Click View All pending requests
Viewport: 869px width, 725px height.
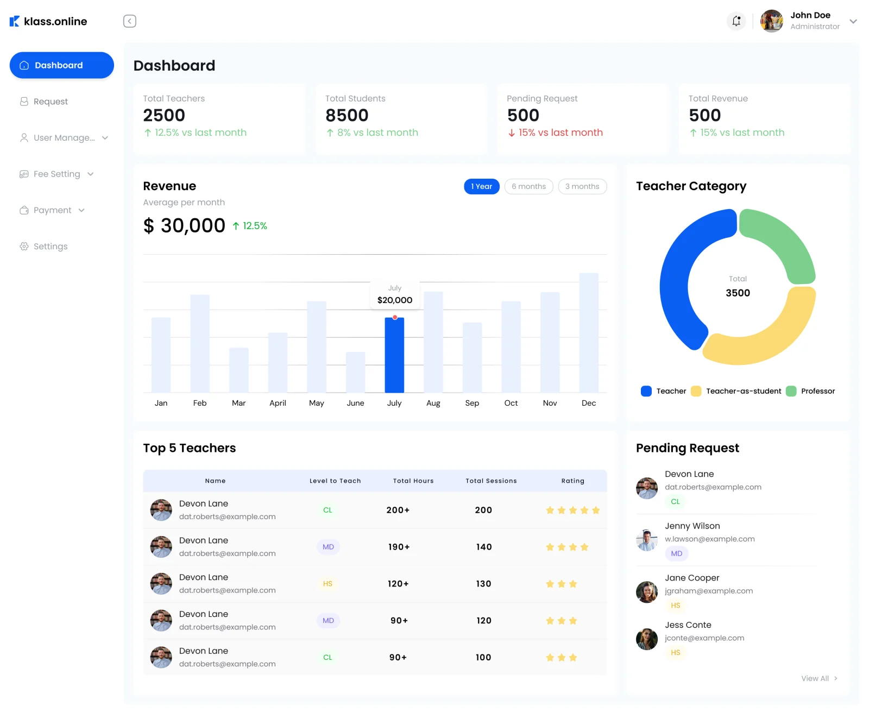pyautogui.click(x=819, y=678)
